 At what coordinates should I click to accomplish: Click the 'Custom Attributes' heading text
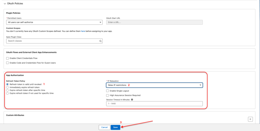point(15,115)
